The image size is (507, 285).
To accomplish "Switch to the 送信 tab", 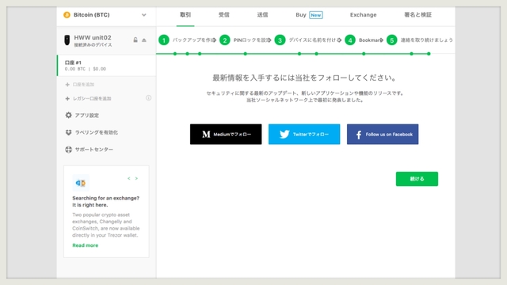I will point(262,15).
